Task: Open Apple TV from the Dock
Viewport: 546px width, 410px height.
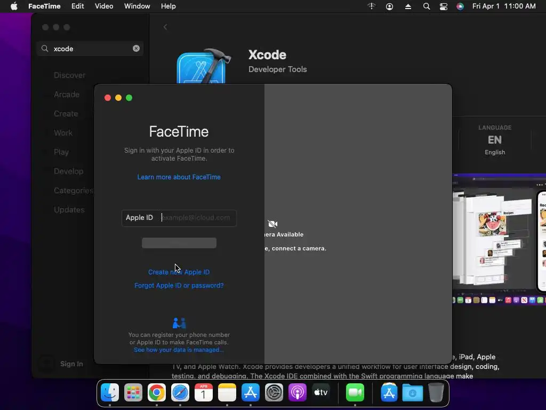Action: (x=320, y=392)
